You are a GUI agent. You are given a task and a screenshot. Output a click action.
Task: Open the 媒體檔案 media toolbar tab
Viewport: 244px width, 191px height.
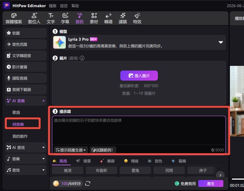point(14,18)
